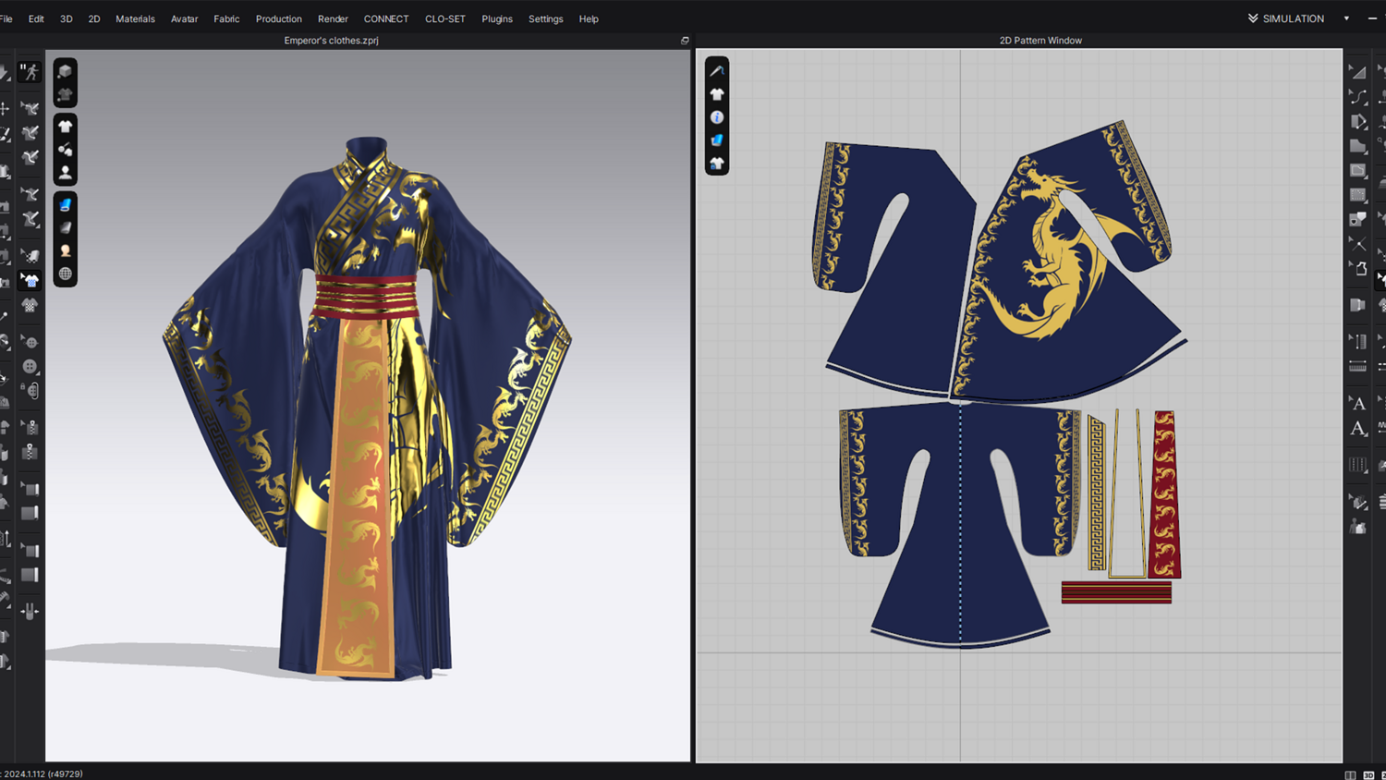Open the Materials menu

[135, 18]
